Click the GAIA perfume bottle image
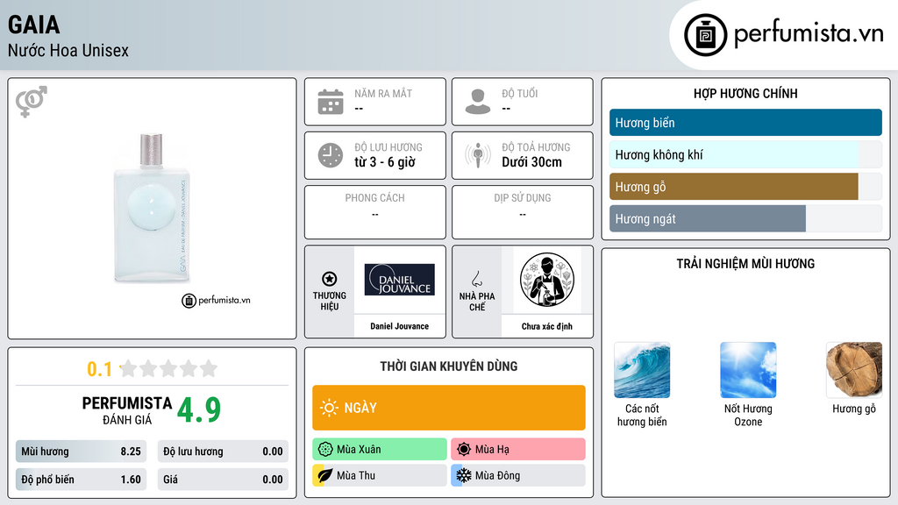Viewport: 898px width, 505px height. click(151, 209)
